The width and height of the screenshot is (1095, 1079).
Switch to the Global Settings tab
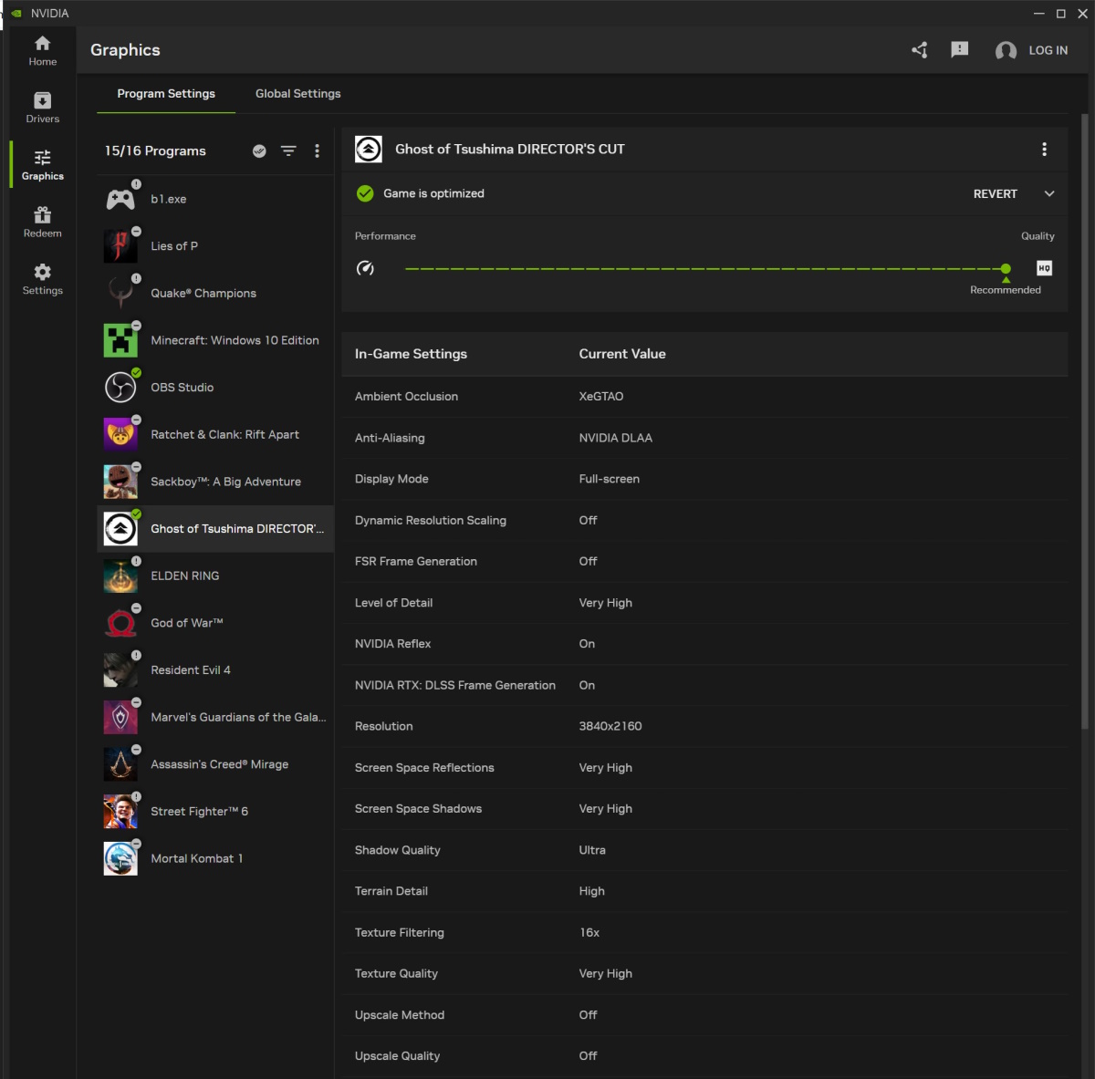(298, 94)
